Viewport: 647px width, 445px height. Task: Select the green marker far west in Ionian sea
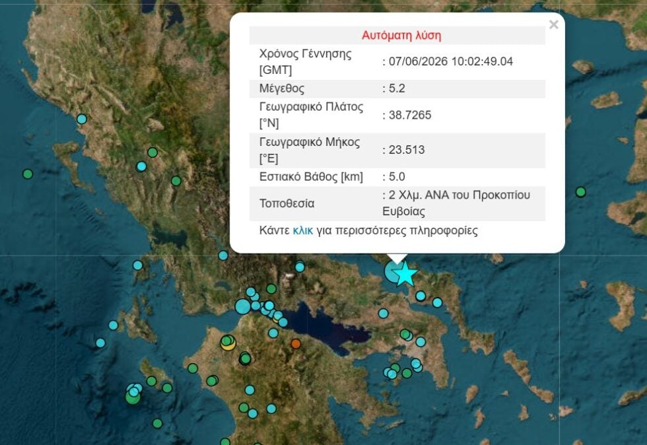click(x=28, y=174)
